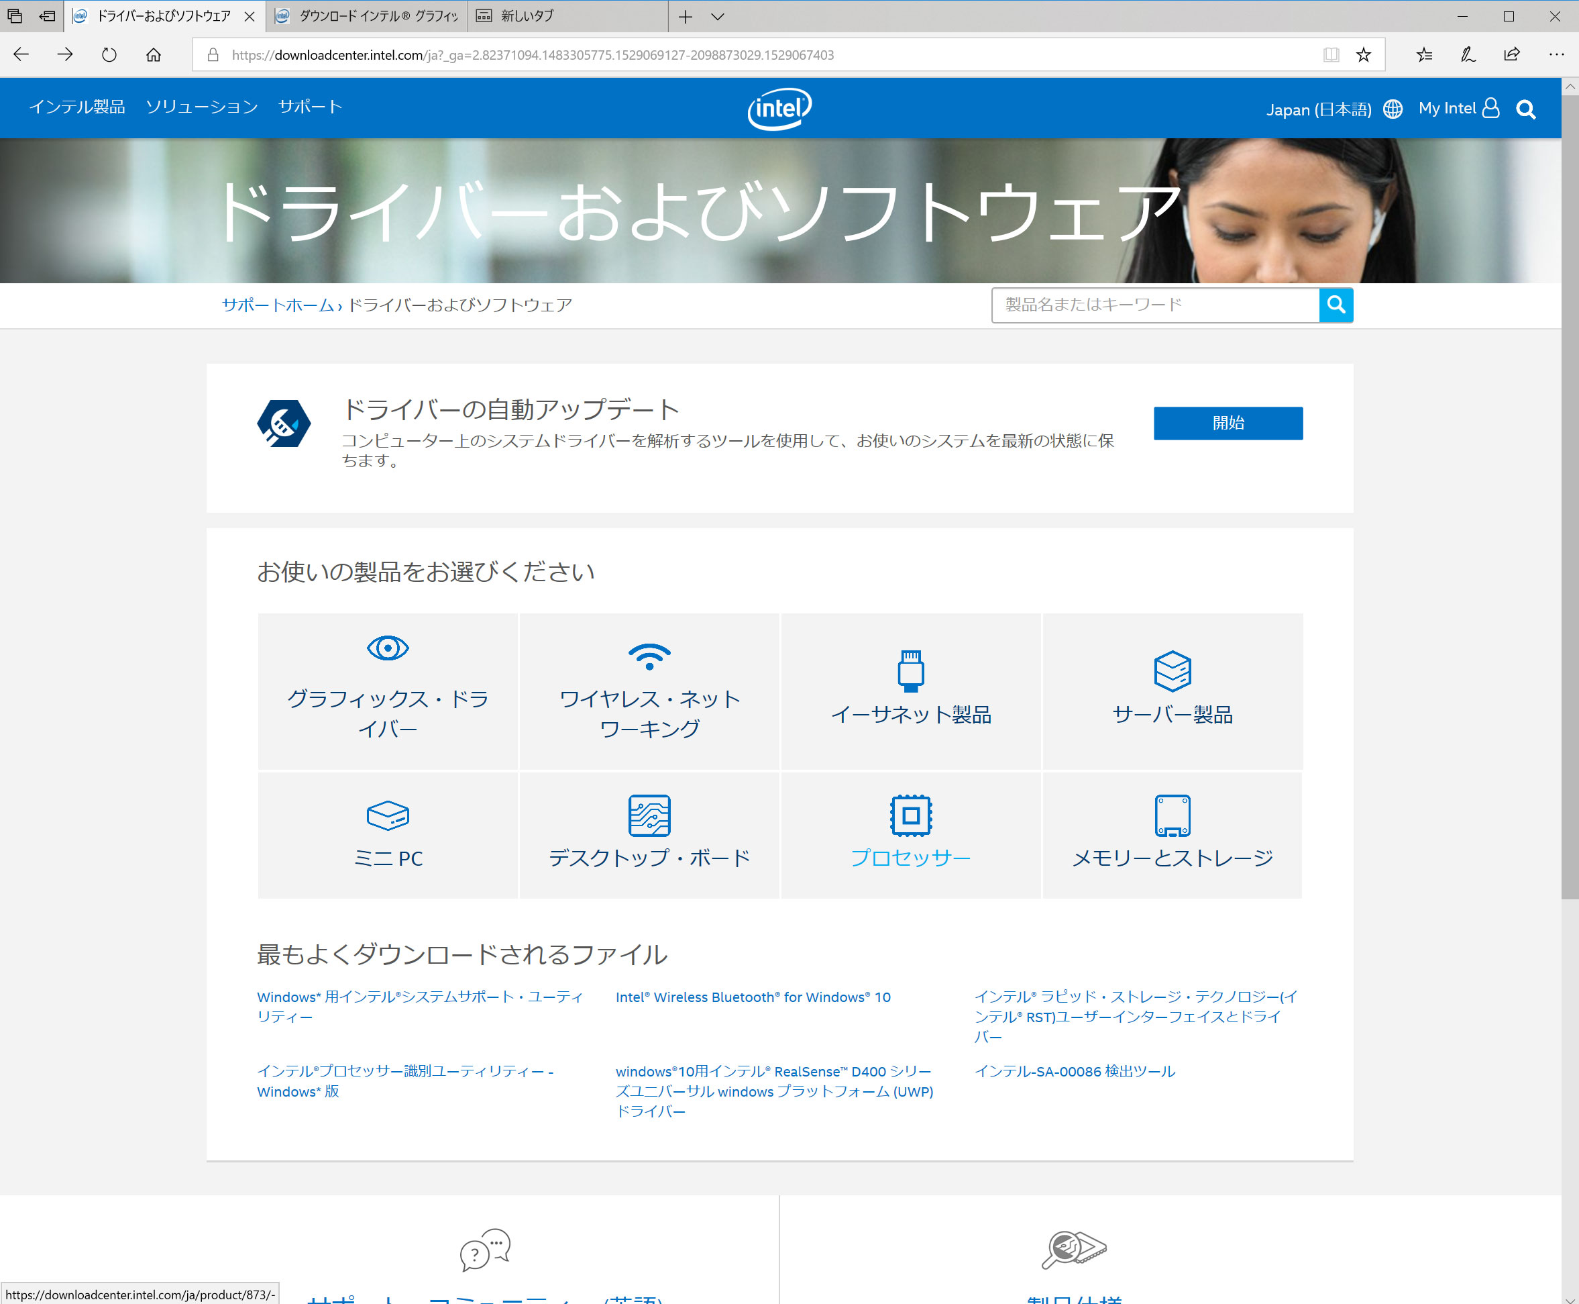Open the Memory and Storage icon
This screenshot has width=1579, height=1304.
click(x=1172, y=815)
